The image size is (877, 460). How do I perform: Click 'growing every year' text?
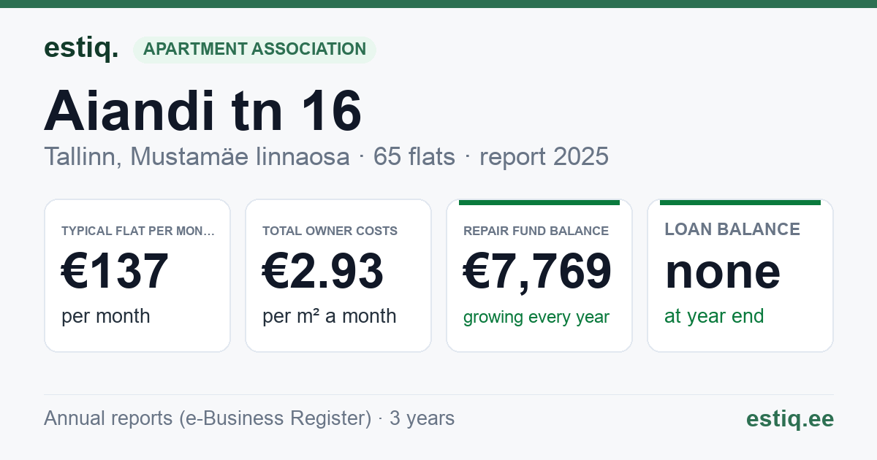pyautogui.click(x=536, y=318)
